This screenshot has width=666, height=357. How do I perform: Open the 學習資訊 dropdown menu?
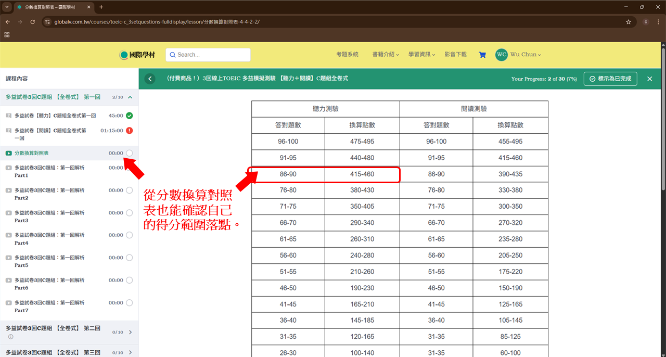tap(421, 55)
